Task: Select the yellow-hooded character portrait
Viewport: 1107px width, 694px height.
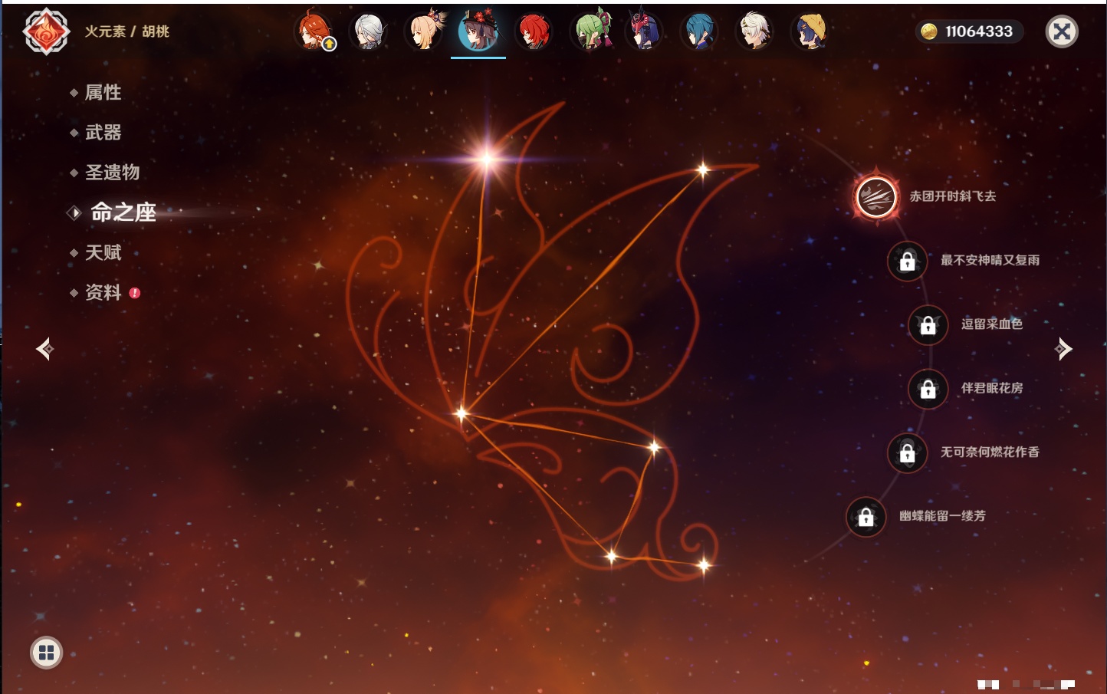Action: (x=810, y=32)
